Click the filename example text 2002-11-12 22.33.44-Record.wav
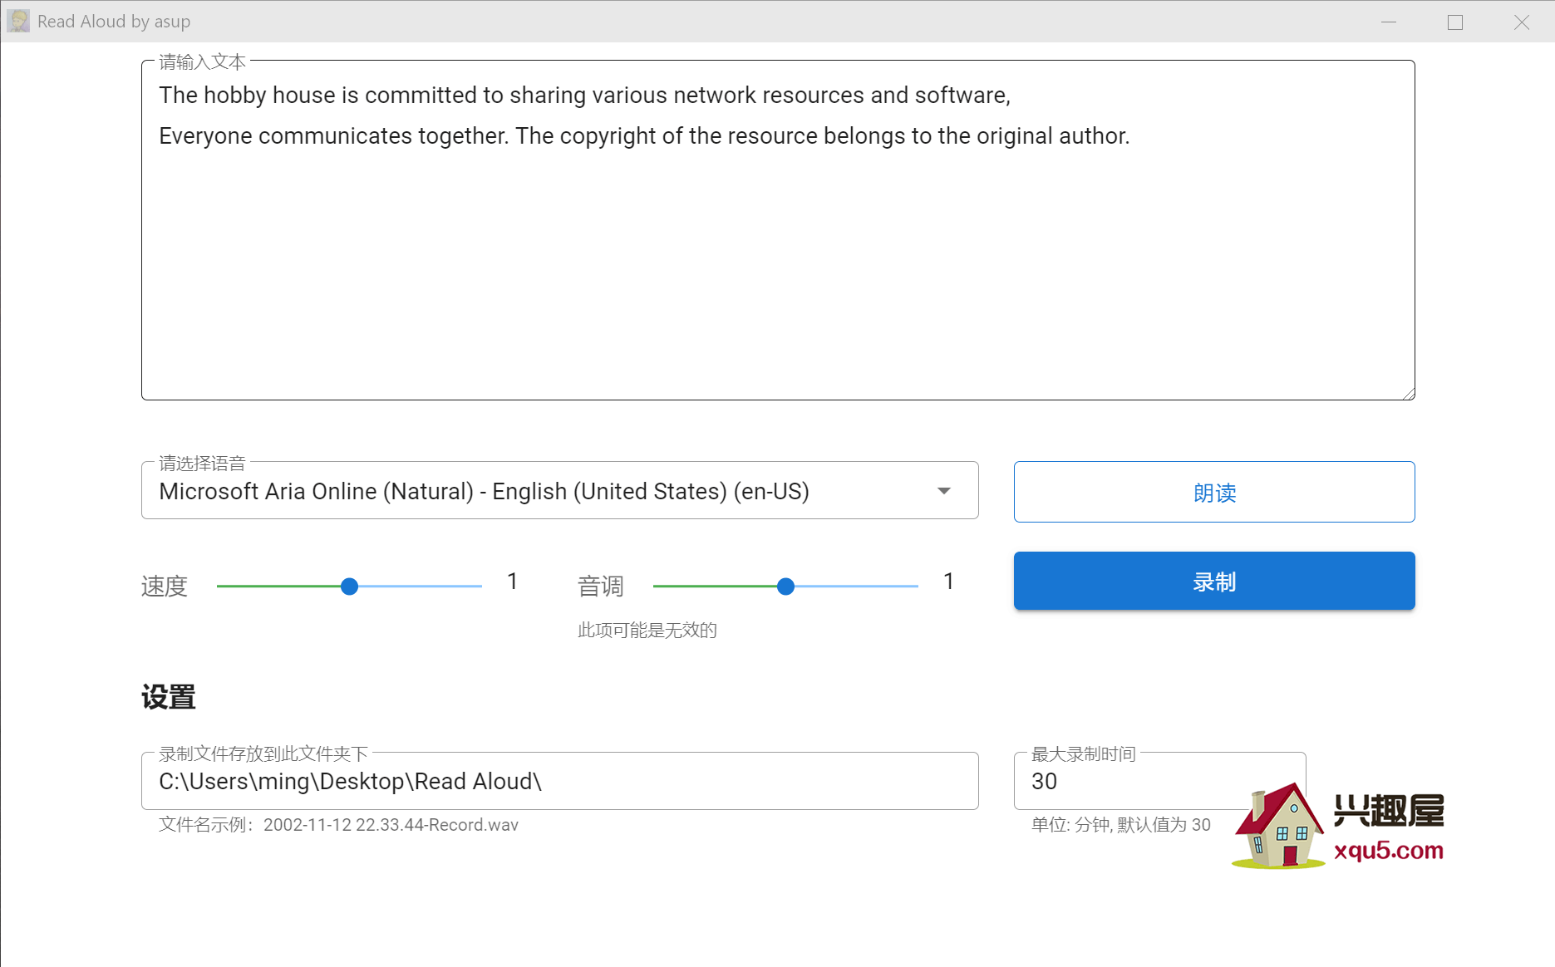 tap(391, 825)
